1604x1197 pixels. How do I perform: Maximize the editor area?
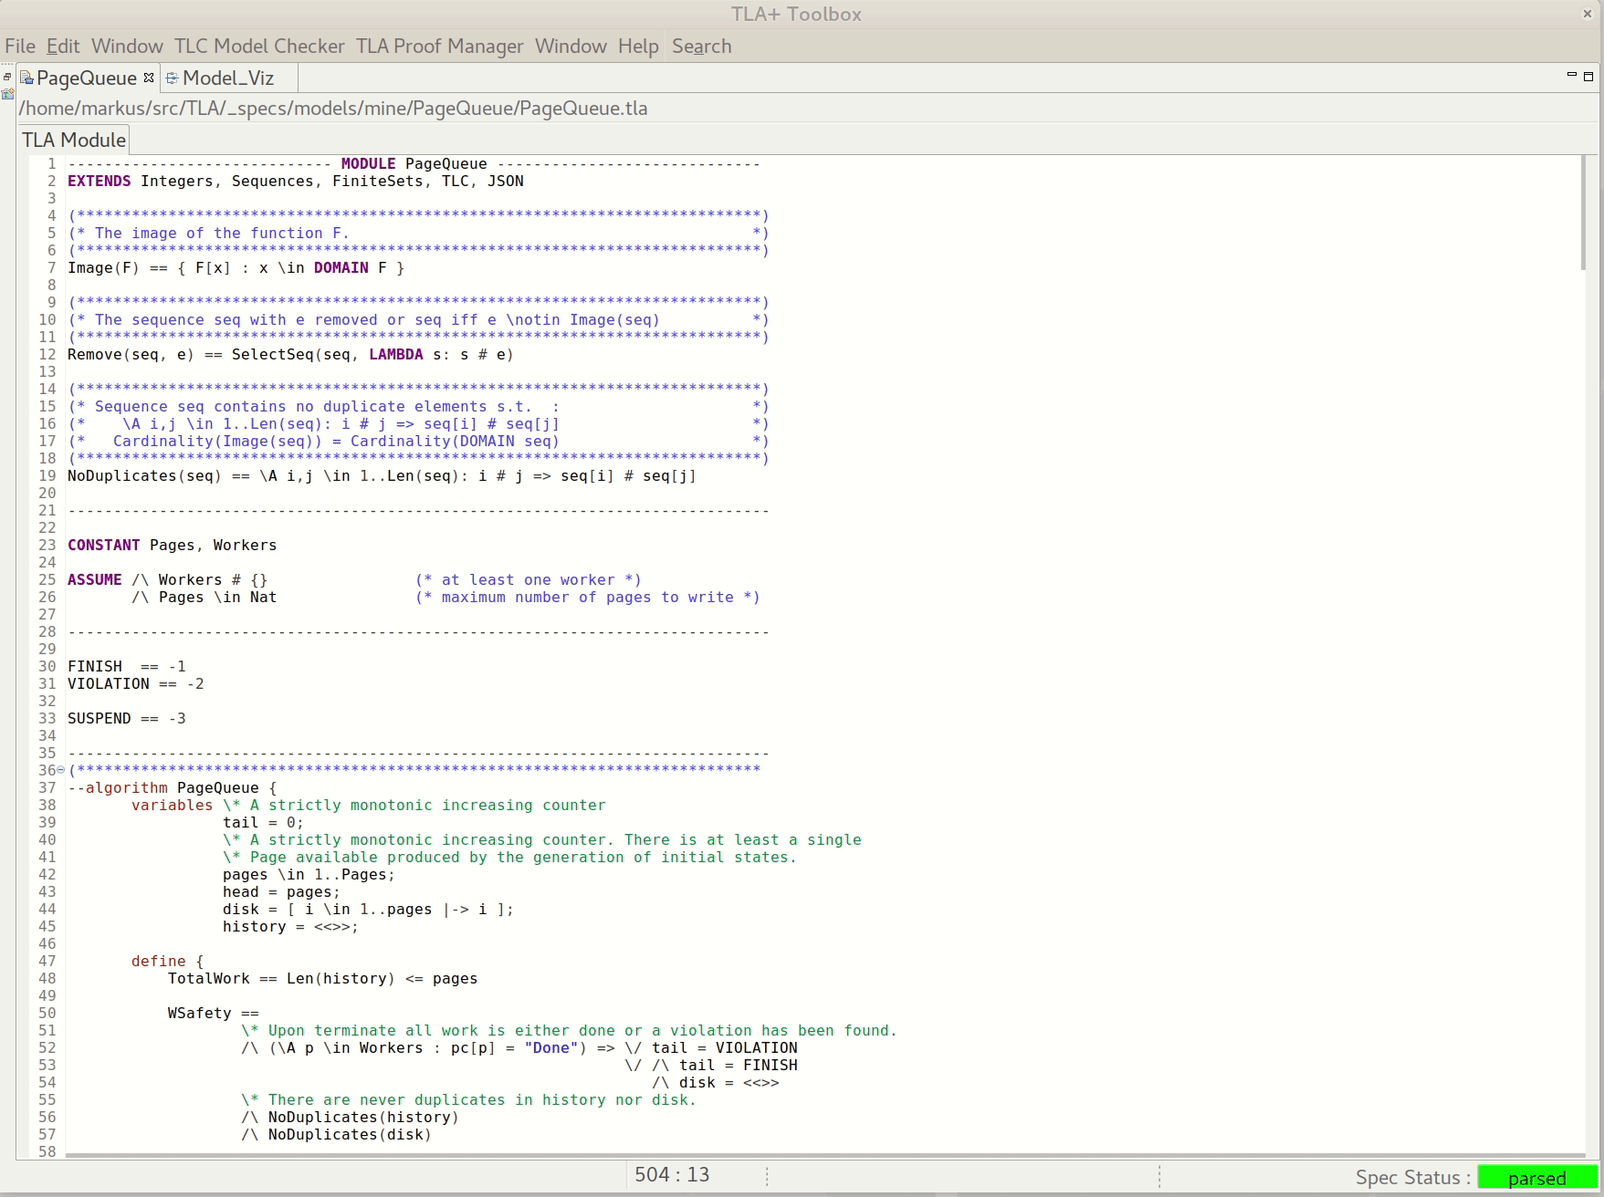coord(1588,77)
